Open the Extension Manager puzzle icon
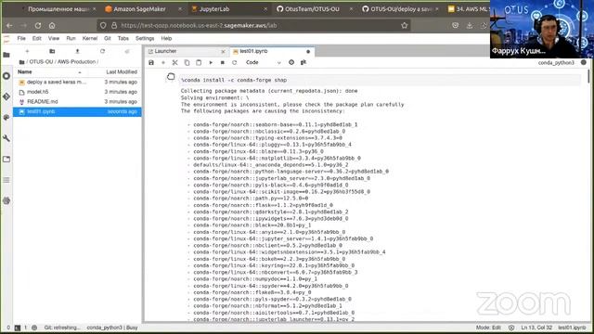The image size is (594, 334). [6, 200]
